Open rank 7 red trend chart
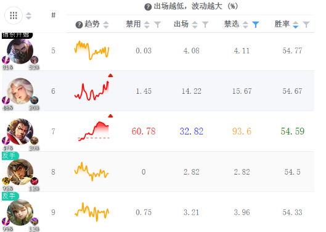The width and height of the screenshot is (326, 232). pos(93,131)
